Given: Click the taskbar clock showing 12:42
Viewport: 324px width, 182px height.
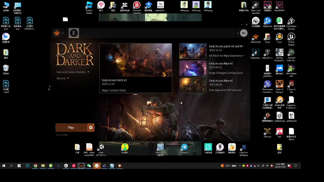Looking at the screenshot, I should [x=280, y=166].
